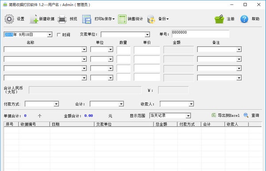Image resolution: width=266 pixels, height=171 pixels.
Task: Sort by 收据编号 column header
Action: [x=34, y=124]
